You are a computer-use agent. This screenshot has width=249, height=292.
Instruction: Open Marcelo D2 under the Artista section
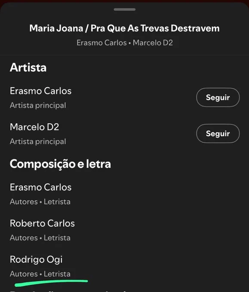pyautogui.click(x=34, y=127)
